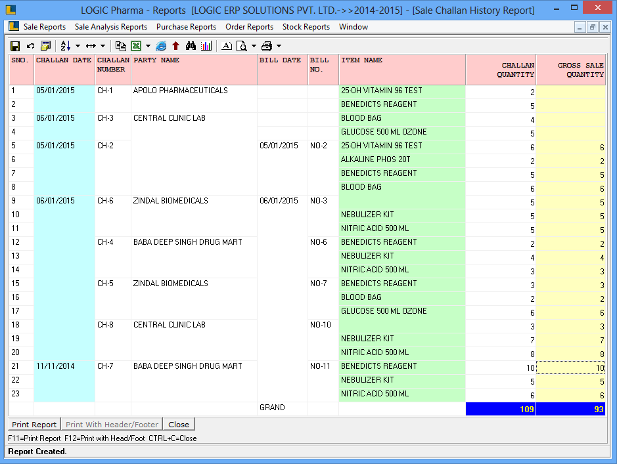
Task: Sort the report with the A-Z icon
Action: tap(65, 46)
